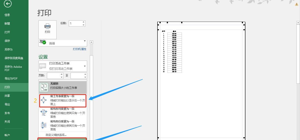The image size is (300, 140).
Task: Click the fit-sheet scaling icon
Action: click(44, 100)
